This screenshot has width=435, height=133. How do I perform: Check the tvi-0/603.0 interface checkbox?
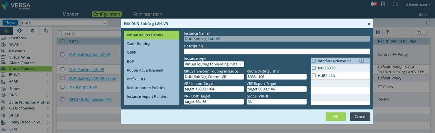click(x=314, y=68)
